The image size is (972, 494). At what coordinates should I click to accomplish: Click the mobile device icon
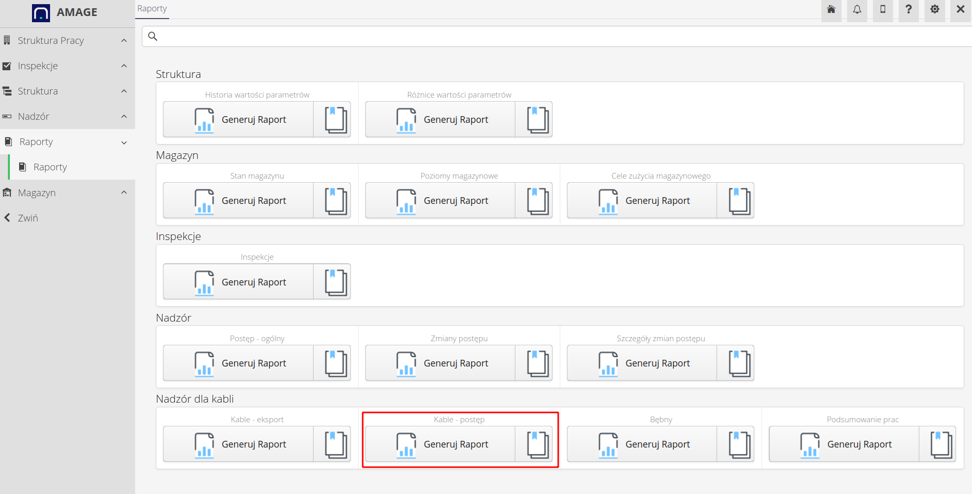tap(883, 10)
